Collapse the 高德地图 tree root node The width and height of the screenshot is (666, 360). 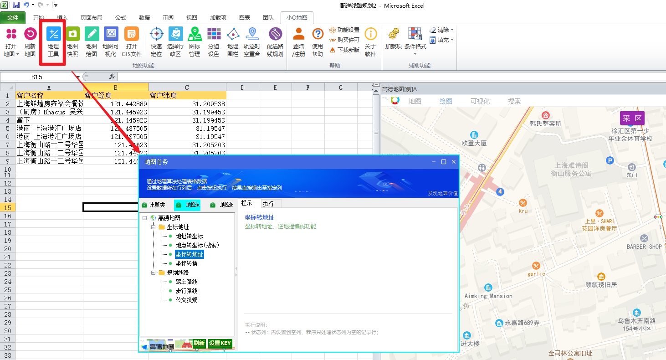coord(145,218)
